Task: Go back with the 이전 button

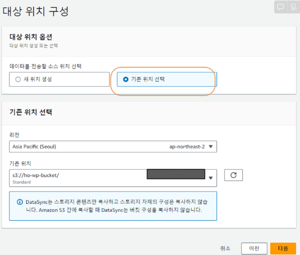Action: pos(254,249)
